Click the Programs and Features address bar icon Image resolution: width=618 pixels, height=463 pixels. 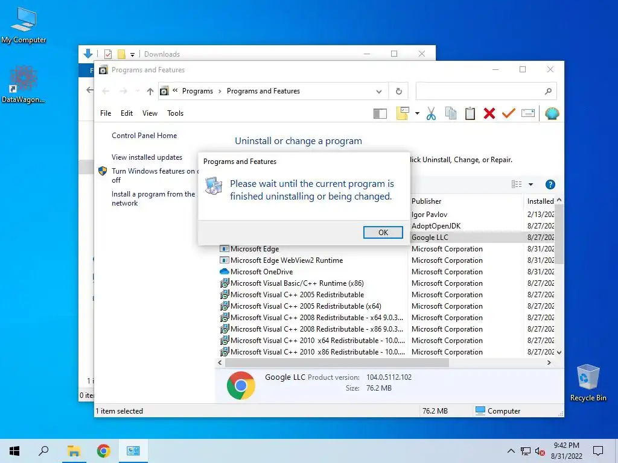pos(164,92)
